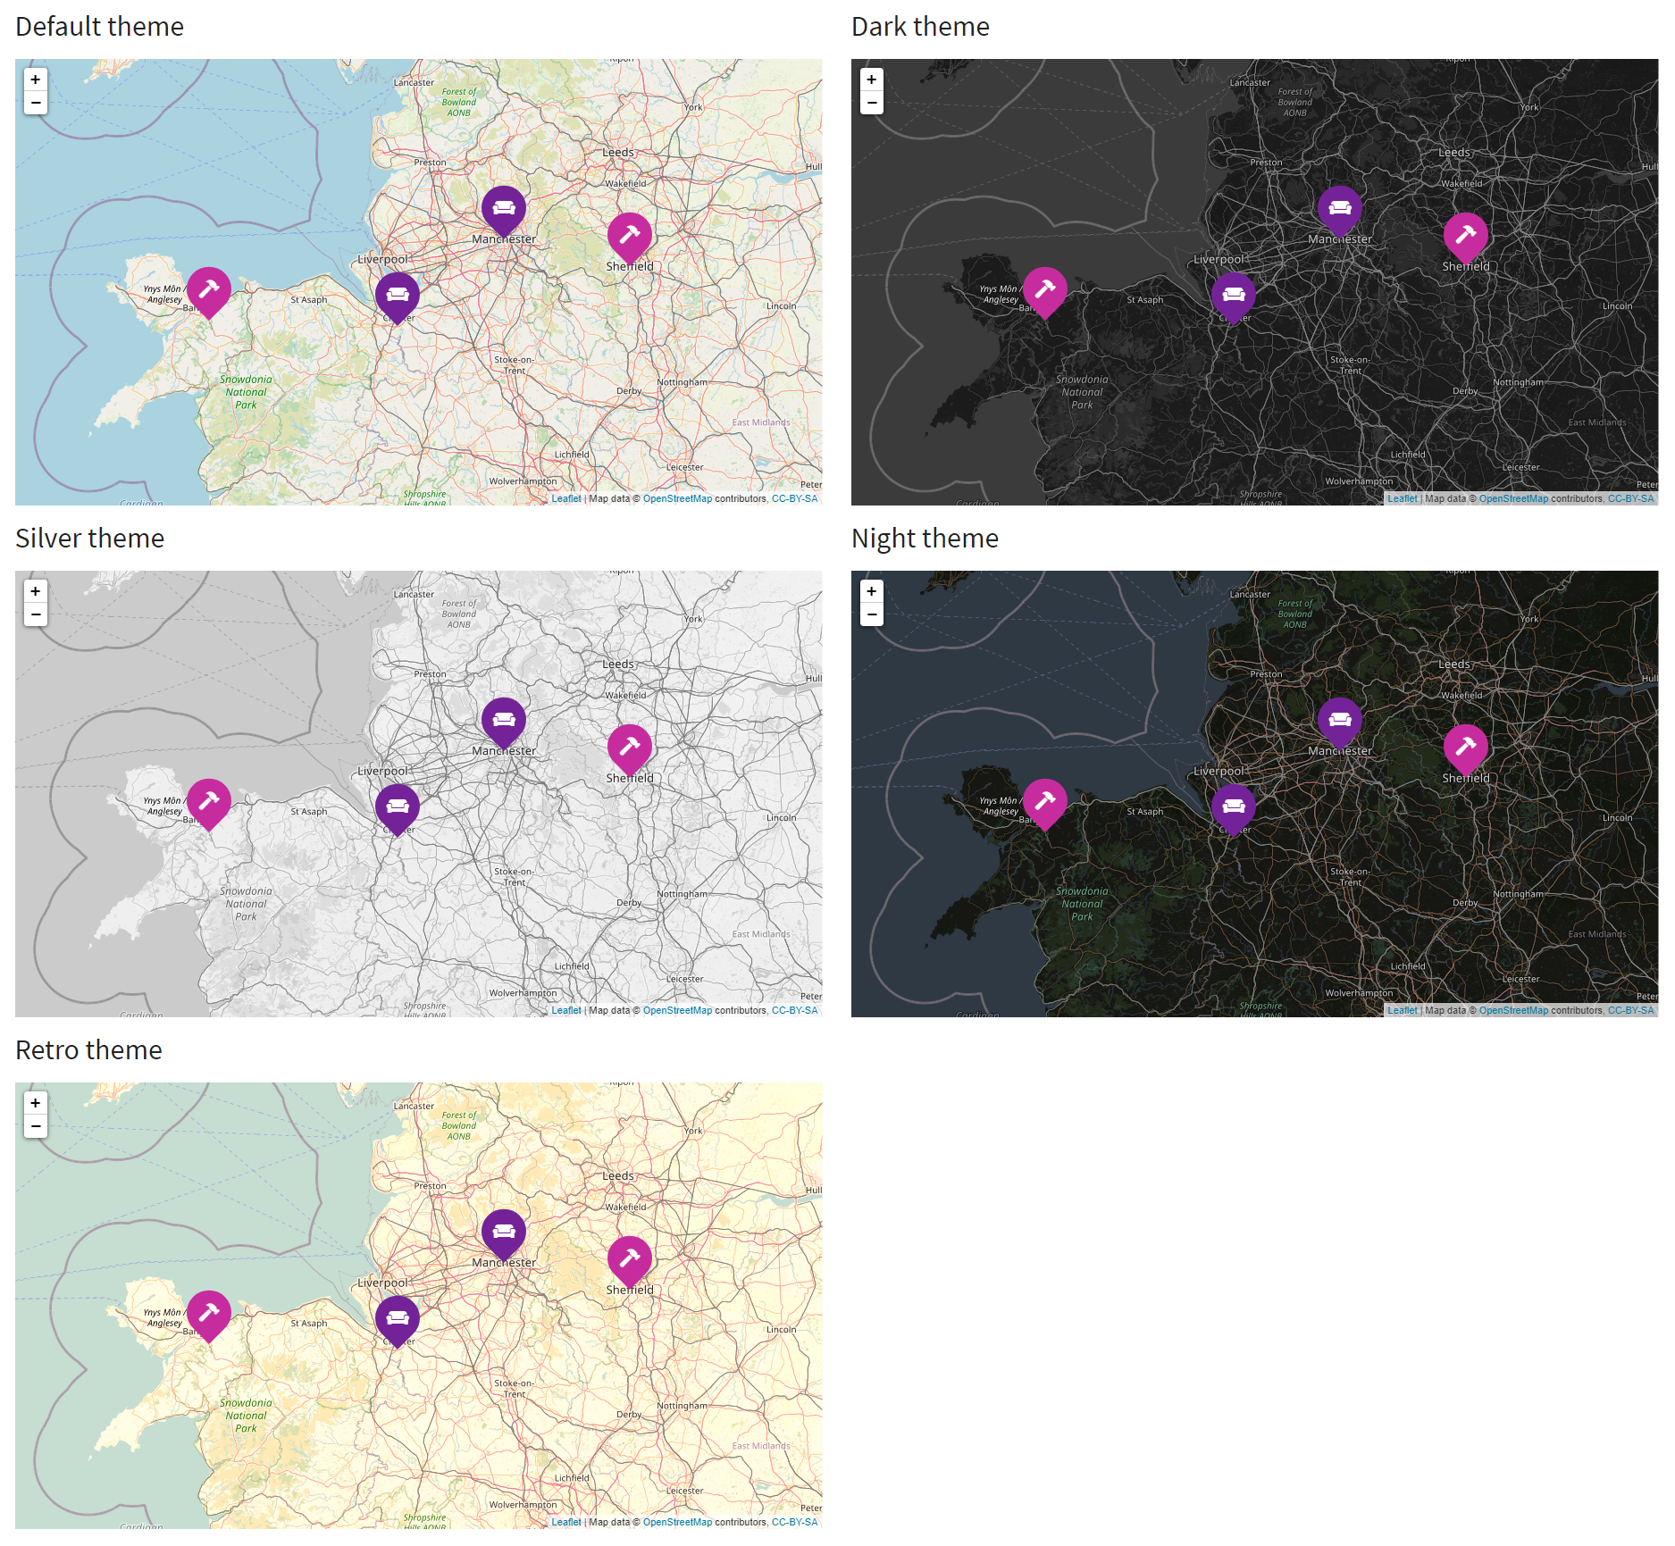This screenshot has height=1546, width=1675.
Task: Pick the Sheffield hammer marker in Night theme
Action: 1466,749
